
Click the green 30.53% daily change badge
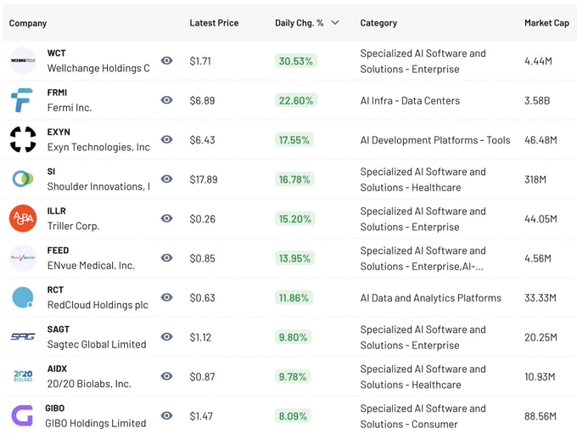pyautogui.click(x=295, y=61)
